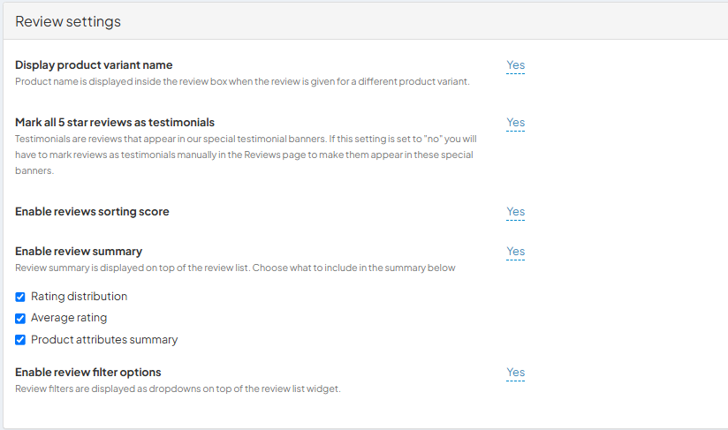Click the Average rating label text
The image size is (728, 430).
click(69, 318)
